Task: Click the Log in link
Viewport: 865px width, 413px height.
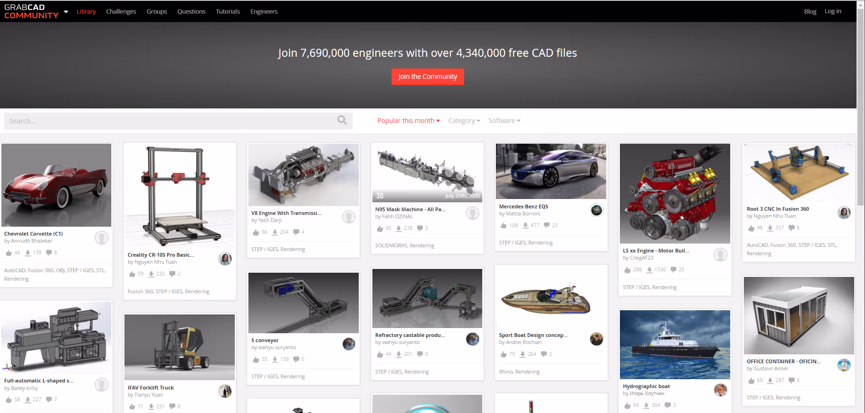Action: pyautogui.click(x=833, y=11)
